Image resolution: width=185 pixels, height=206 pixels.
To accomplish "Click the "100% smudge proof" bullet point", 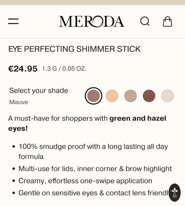I will coord(93,147).
